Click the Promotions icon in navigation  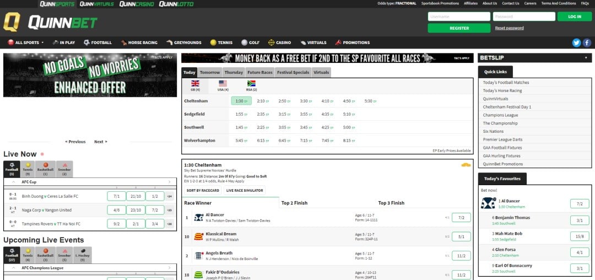point(338,42)
